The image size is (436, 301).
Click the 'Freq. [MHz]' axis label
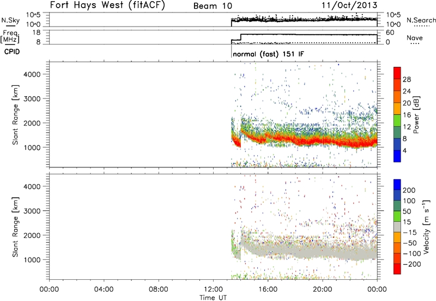(11, 36)
